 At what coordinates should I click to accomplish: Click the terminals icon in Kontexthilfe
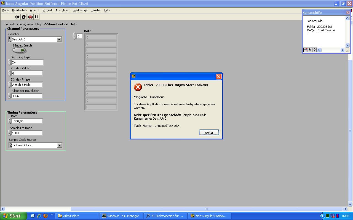306,50
